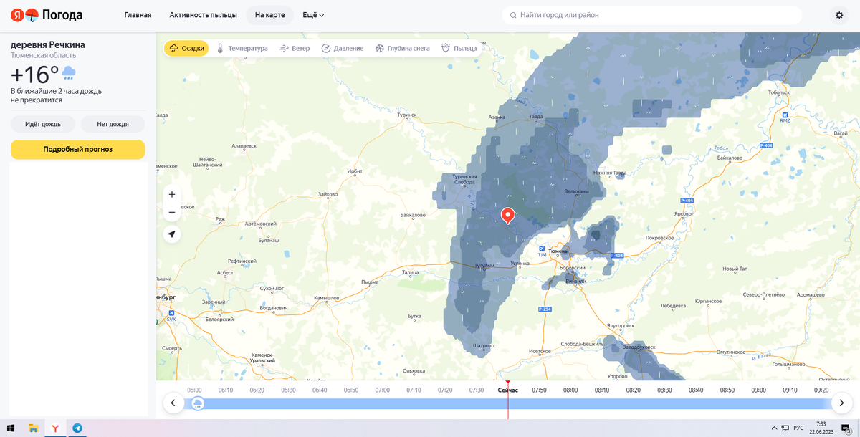Screen dimensions: 860x437
Task: Click SVX airport icon on the map
Action: point(171,313)
